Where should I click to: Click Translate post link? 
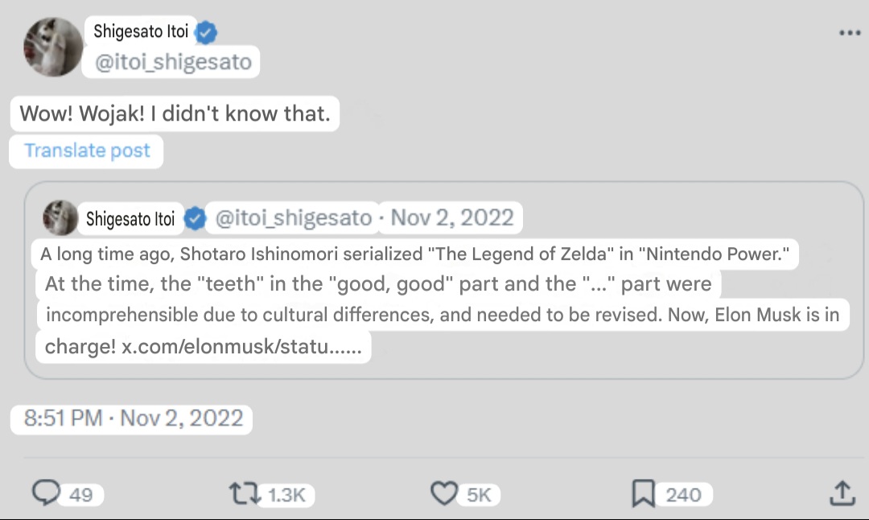click(87, 151)
